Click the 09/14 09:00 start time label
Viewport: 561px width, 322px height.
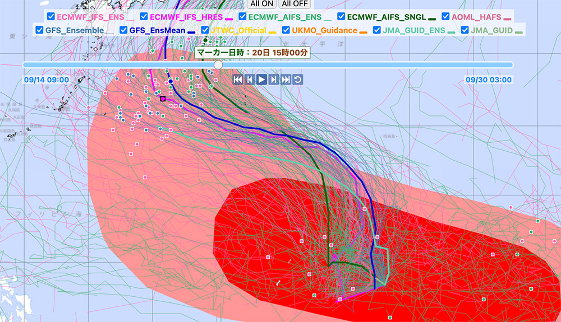(x=47, y=80)
